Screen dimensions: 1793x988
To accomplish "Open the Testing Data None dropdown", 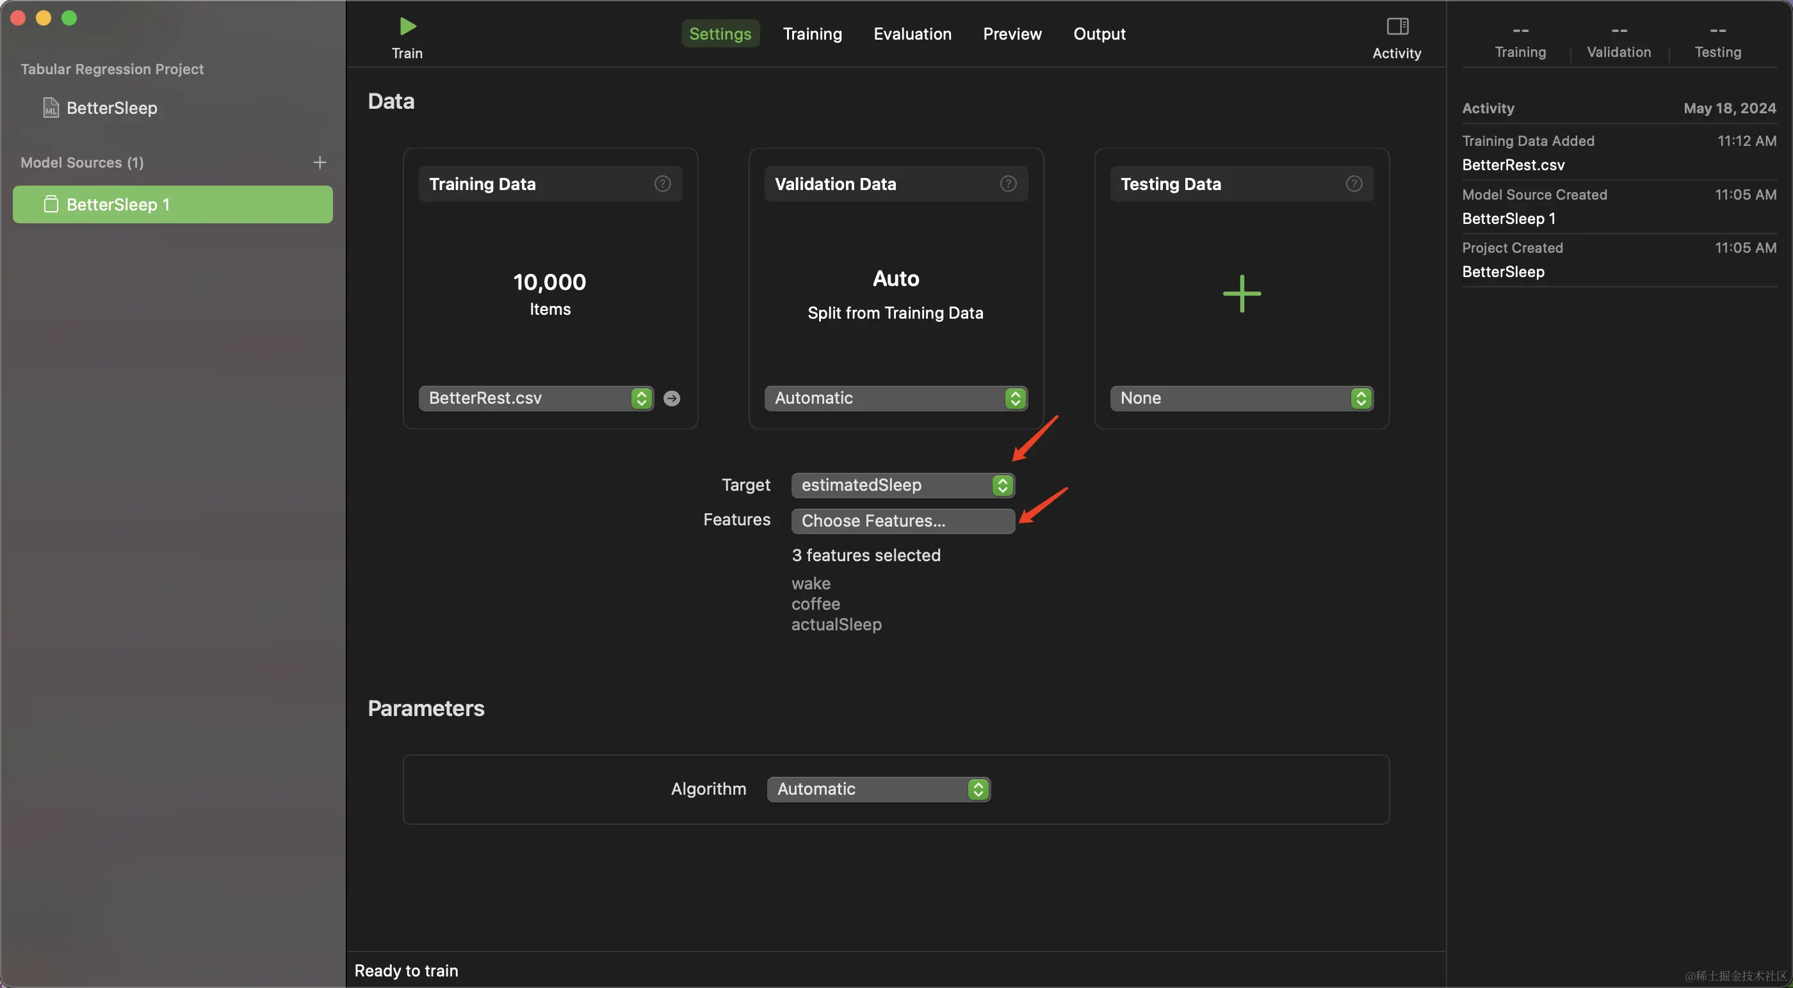I will point(1240,398).
